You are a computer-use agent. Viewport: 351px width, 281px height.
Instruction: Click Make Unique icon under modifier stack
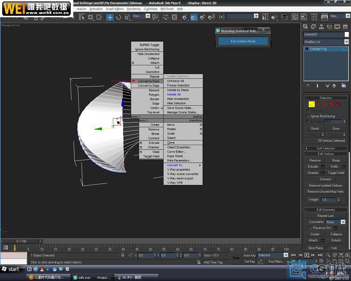328,85
